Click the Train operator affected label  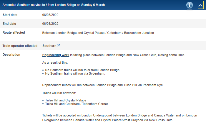pos(20,46)
